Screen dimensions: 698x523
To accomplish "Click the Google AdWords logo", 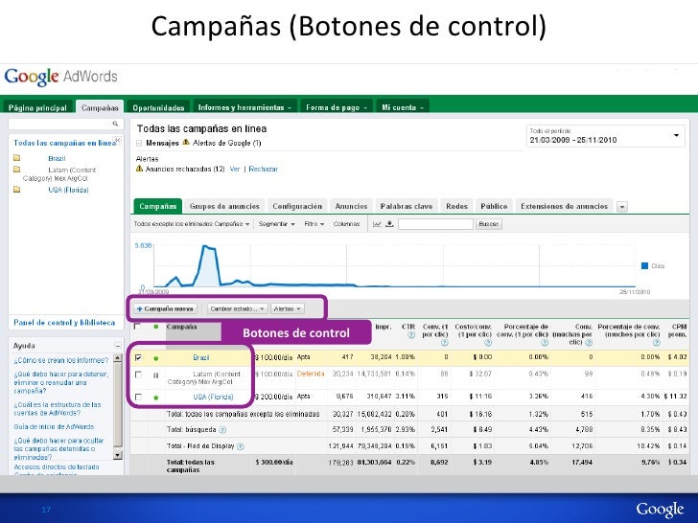I will coord(61,77).
